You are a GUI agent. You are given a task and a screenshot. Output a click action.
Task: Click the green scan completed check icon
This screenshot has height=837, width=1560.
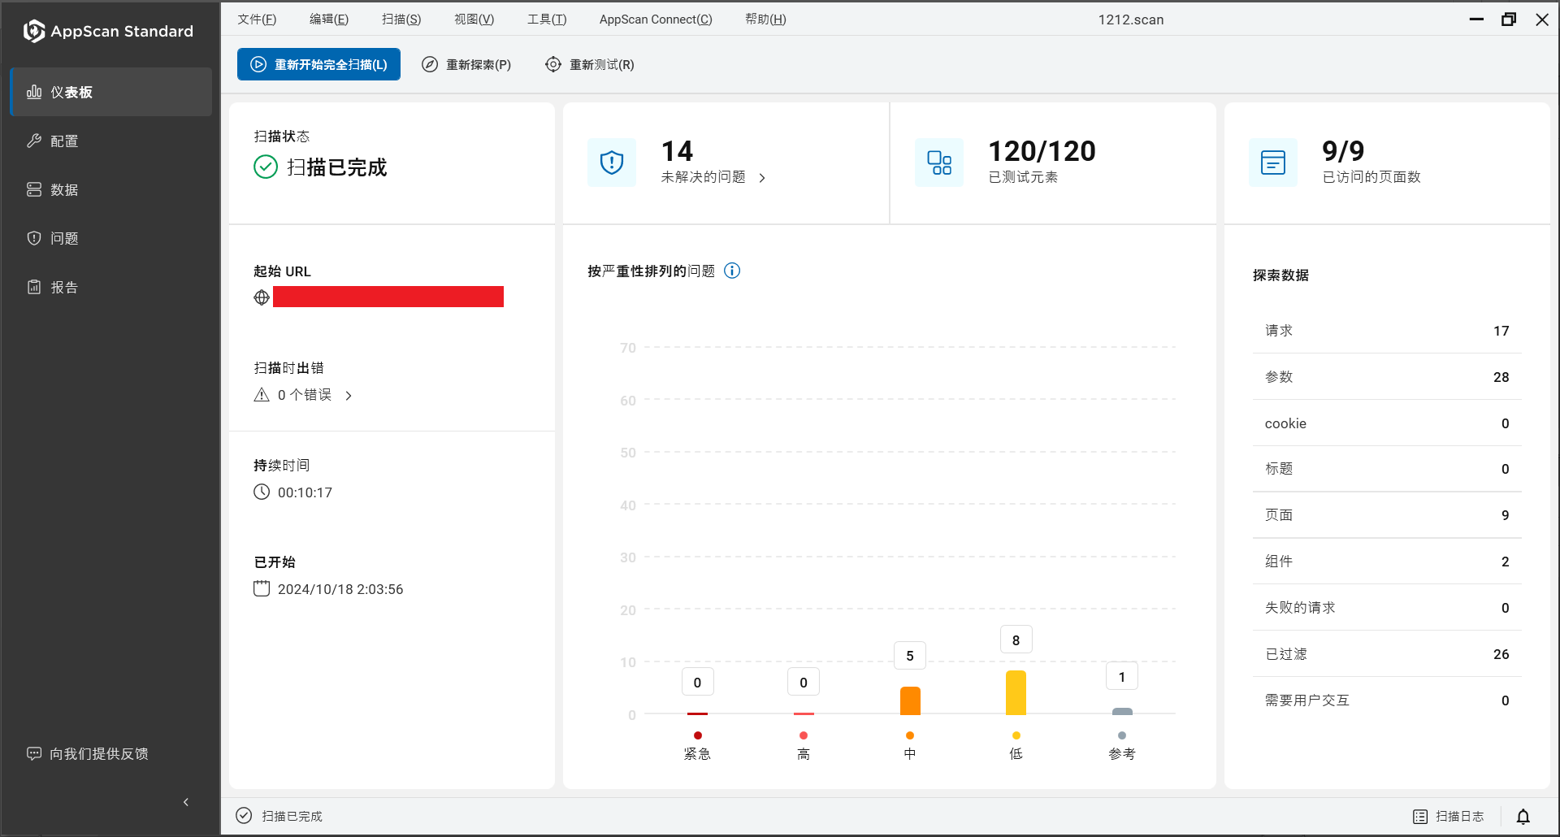point(266,167)
